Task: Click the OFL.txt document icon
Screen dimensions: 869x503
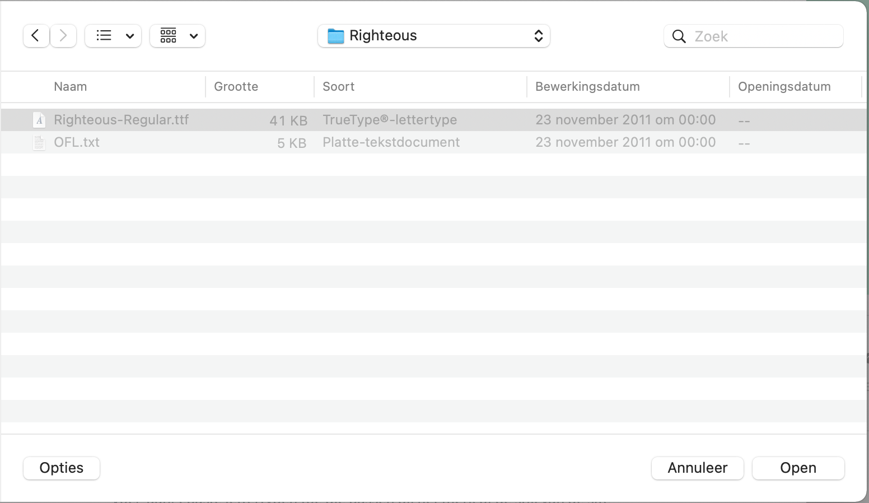Action: [39, 142]
